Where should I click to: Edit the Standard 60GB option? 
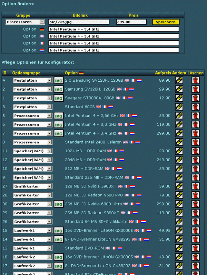(x=179, y=107)
